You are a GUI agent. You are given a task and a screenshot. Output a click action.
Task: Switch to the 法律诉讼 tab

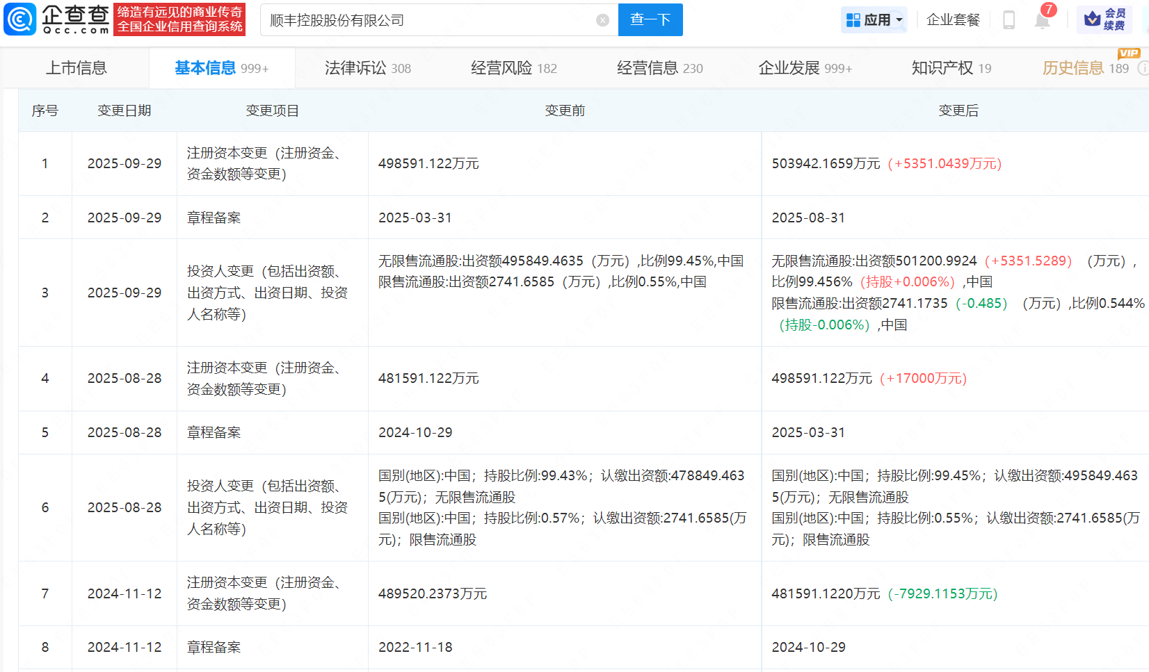[x=367, y=68]
